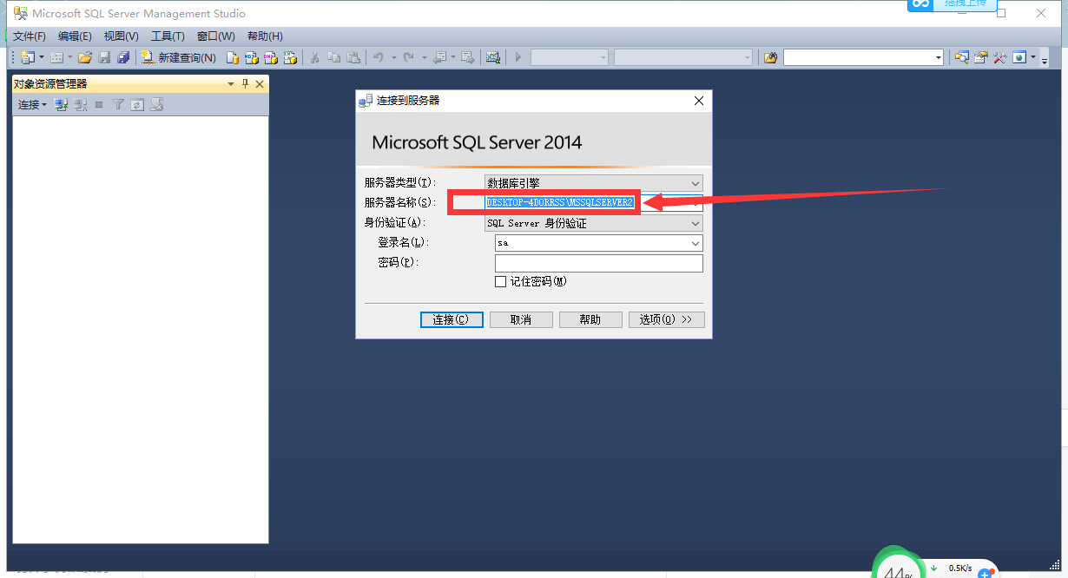Viewport: 1068px width, 578px height.
Task: Open 对象资源管理器 window position dropdown arrow
Action: pyautogui.click(x=231, y=84)
